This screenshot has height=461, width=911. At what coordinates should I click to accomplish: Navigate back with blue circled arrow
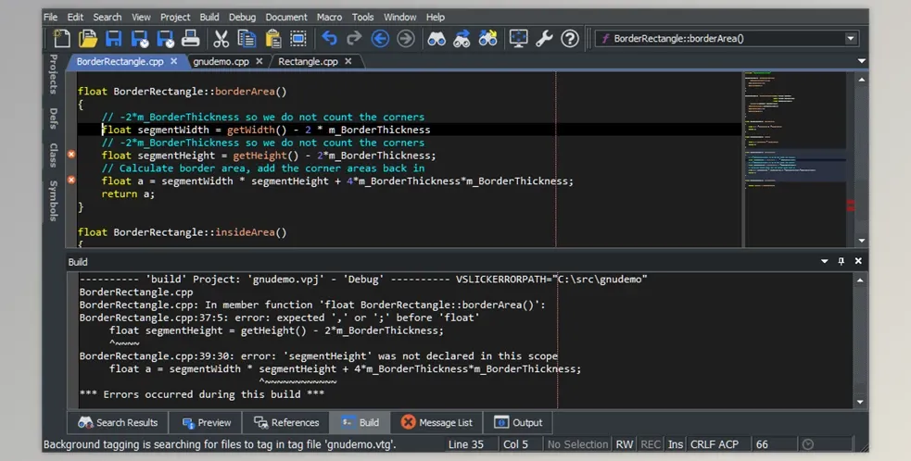[380, 39]
